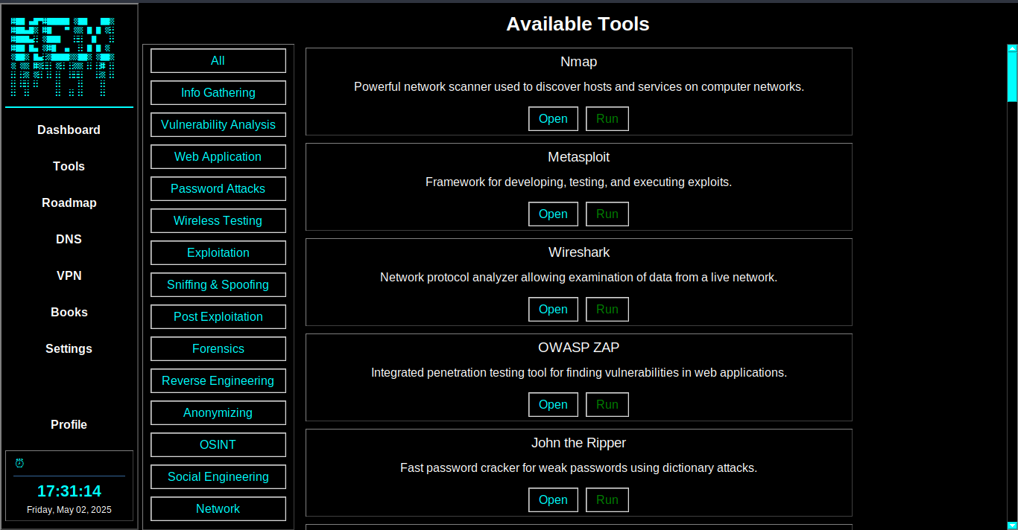The image size is (1018, 530).
Task: Click the alarm clock icon above time
Action: pos(19,463)
